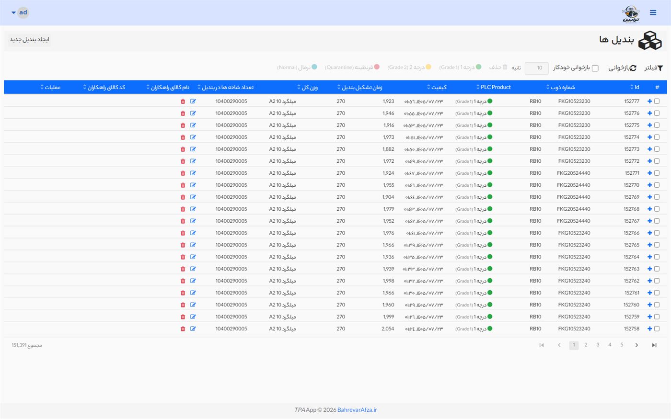Go to the next page arrow

tap(636, 345)
